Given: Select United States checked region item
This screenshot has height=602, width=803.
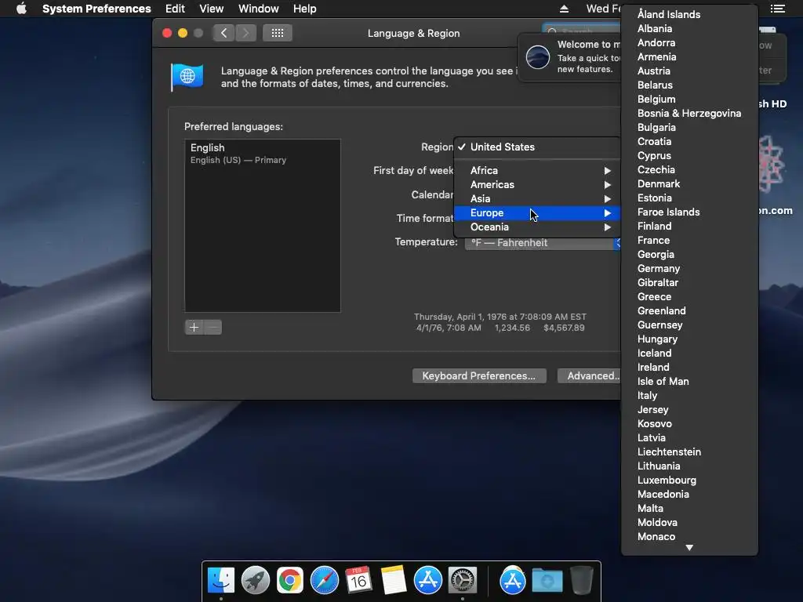Looking at the screenshot, I should (536, 147).
